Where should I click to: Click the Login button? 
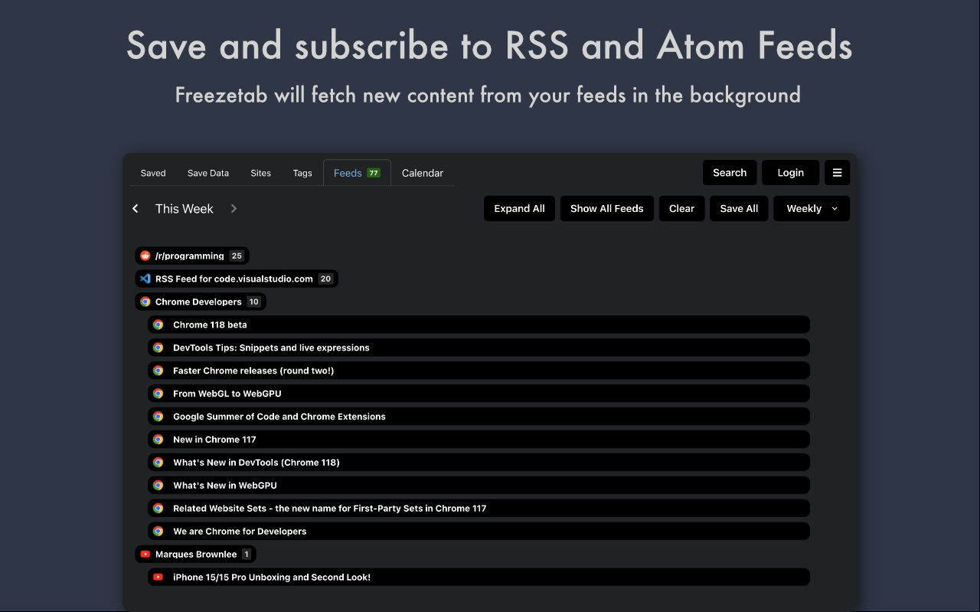[790, 173]
